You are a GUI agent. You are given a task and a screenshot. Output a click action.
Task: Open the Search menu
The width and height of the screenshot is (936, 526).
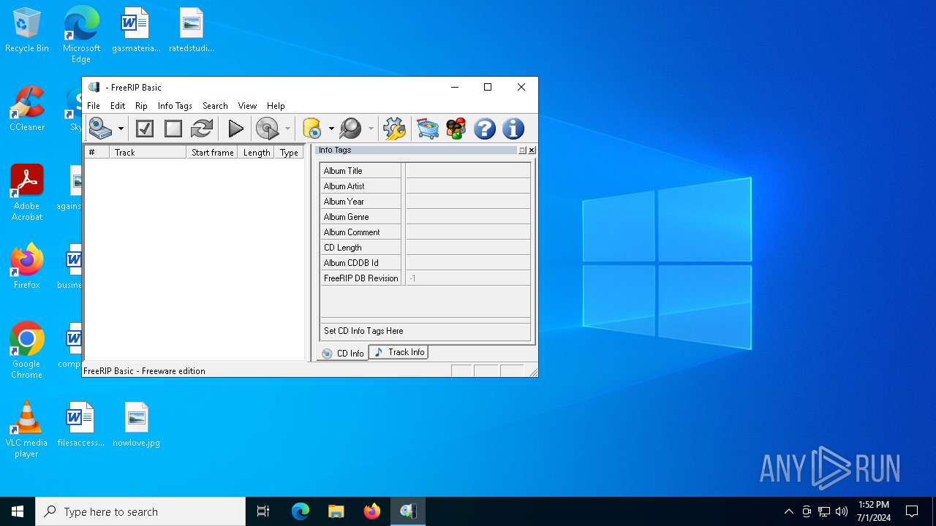pos(215,106)
